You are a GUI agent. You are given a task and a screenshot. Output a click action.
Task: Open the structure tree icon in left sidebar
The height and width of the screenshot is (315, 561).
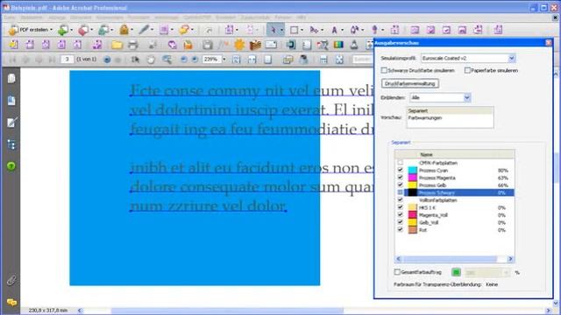pos(11,144)
